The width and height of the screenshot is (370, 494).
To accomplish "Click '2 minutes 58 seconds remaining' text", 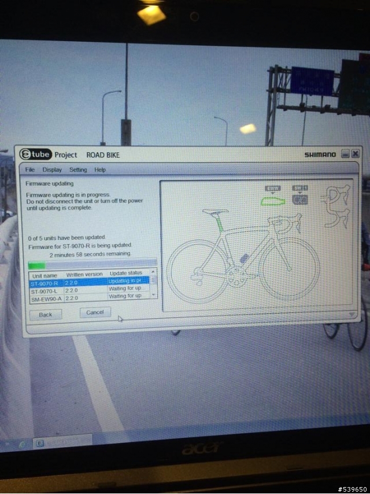I will (90, 254).
